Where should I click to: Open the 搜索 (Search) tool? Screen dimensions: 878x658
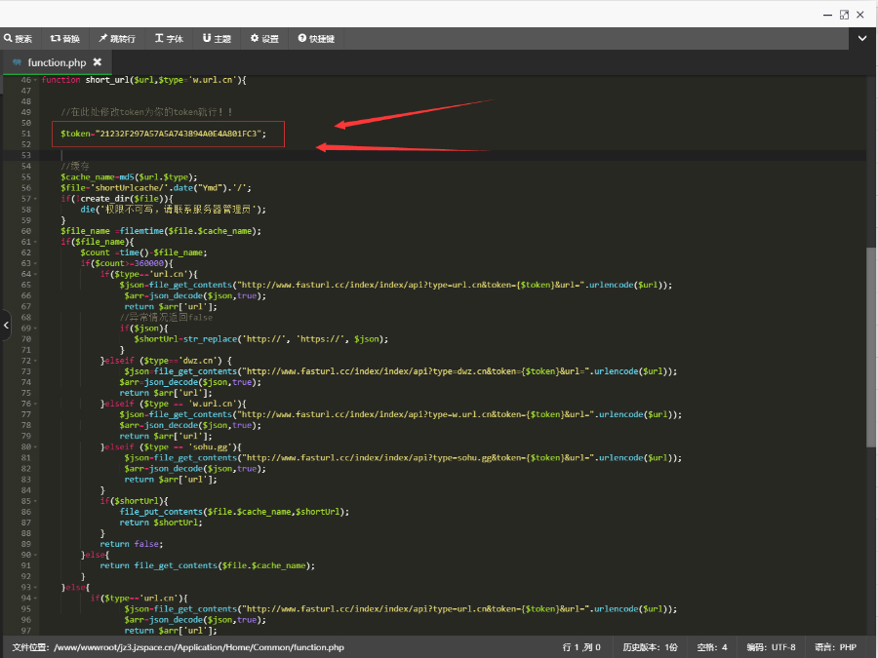[19, 38]
